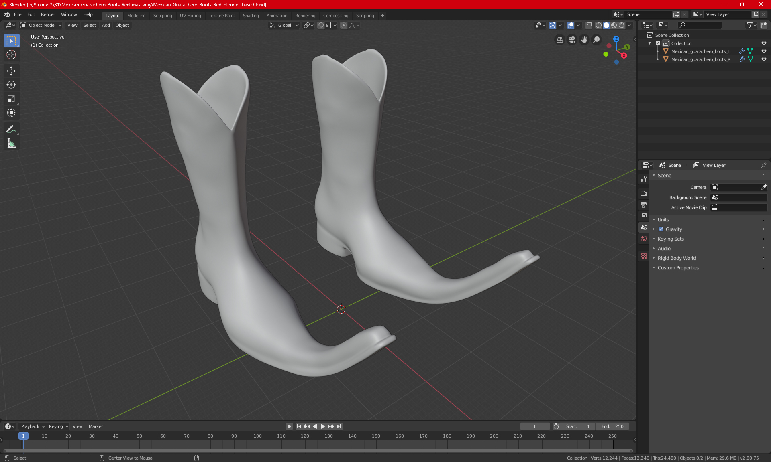The height and width of the screenshot is (462, 771).
Task: Open the View Layer properties tab
Action: click(644, 216)
